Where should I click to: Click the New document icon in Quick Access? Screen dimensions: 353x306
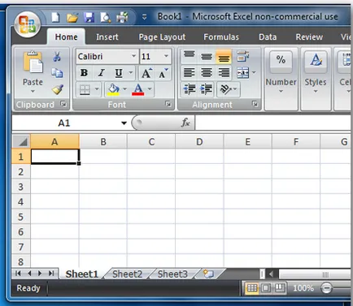pos(55,18)
